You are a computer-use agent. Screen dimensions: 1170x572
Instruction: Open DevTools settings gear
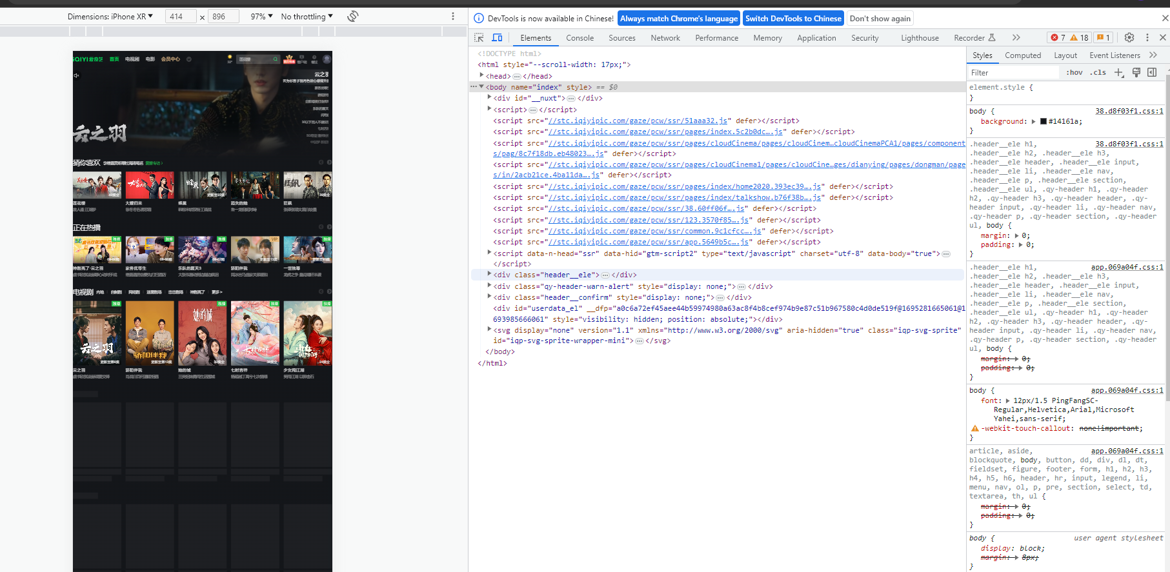click(1129, 37)
